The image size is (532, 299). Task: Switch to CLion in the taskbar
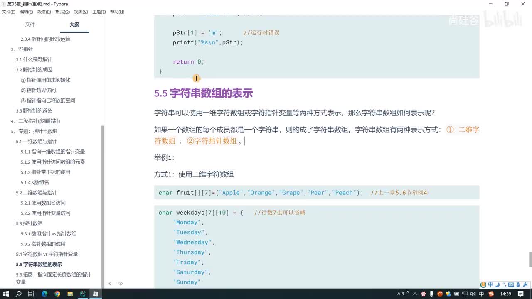pos(83,294)
